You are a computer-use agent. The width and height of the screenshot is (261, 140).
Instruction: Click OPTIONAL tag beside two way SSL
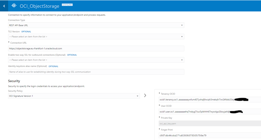coord(72,55)
